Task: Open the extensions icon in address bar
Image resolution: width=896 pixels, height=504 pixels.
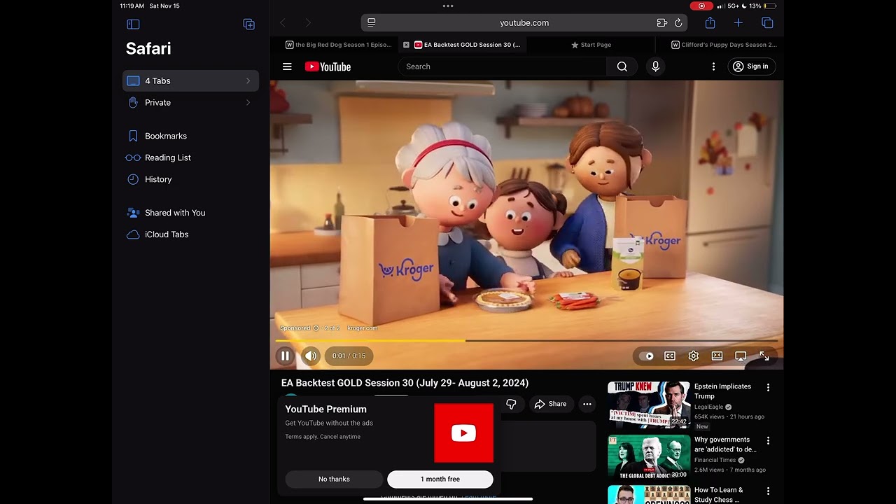Action: [662, 22]
